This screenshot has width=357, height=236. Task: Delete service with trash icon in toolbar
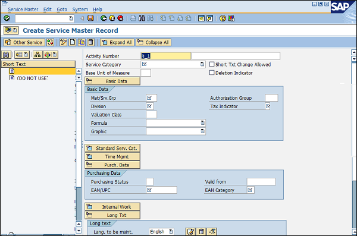[90, 42]
